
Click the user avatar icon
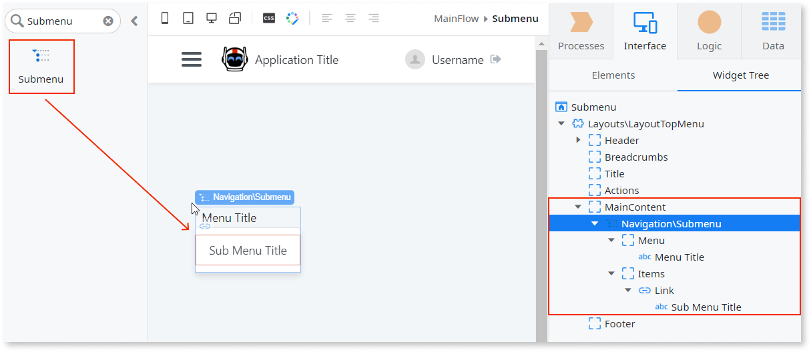point(415,59)
